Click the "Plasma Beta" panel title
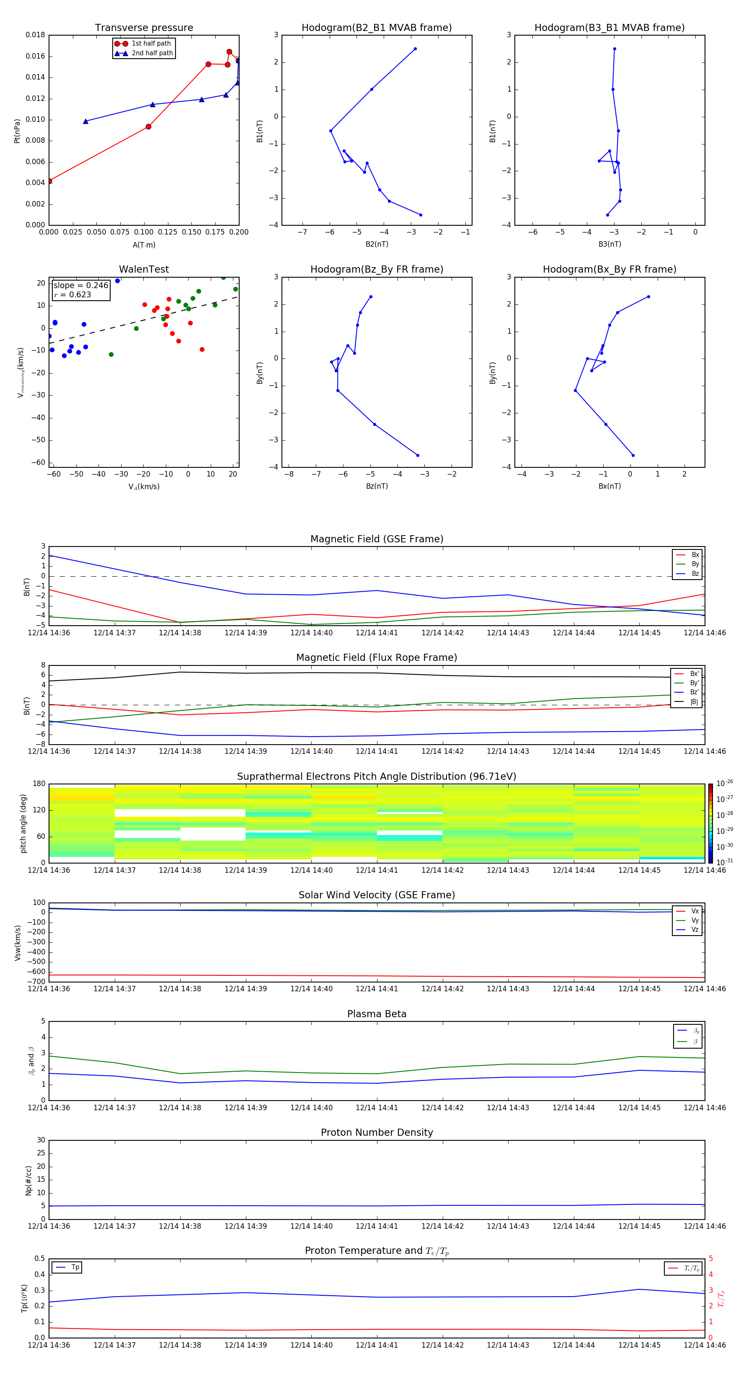Viewport: 754px width, 1382px height. pyautogui.click(x=377, y=1014)
